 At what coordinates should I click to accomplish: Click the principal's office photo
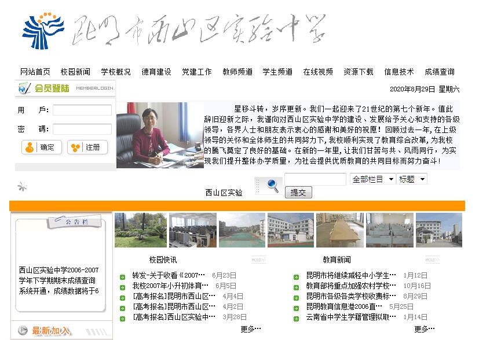pos(160,135)
